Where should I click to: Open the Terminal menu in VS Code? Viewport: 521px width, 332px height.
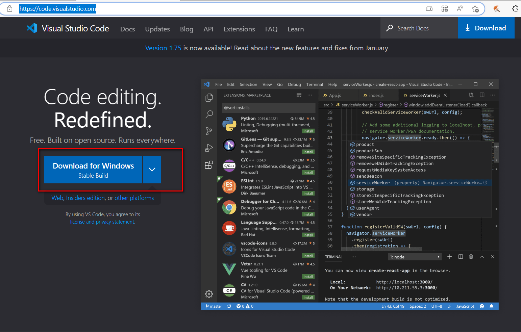click(315, 84)
